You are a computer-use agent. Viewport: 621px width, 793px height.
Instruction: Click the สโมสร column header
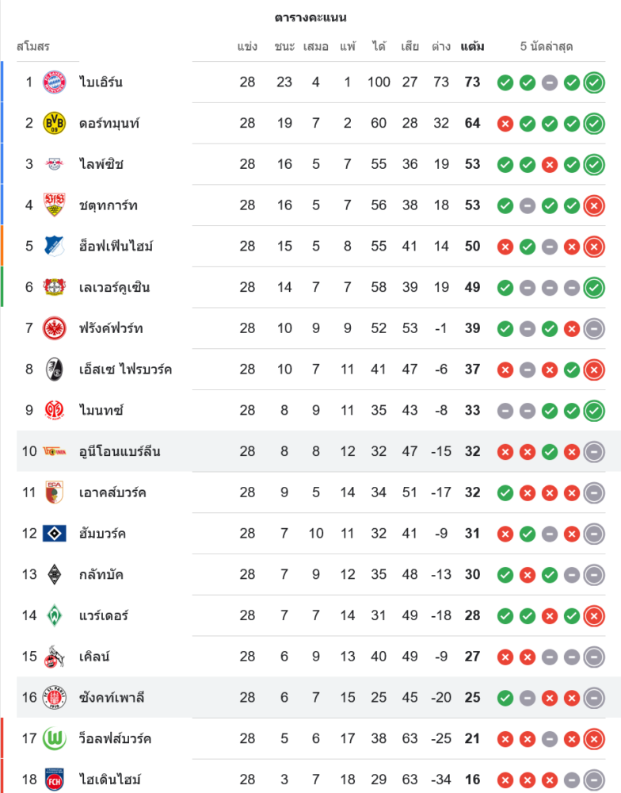click(33, 47)
